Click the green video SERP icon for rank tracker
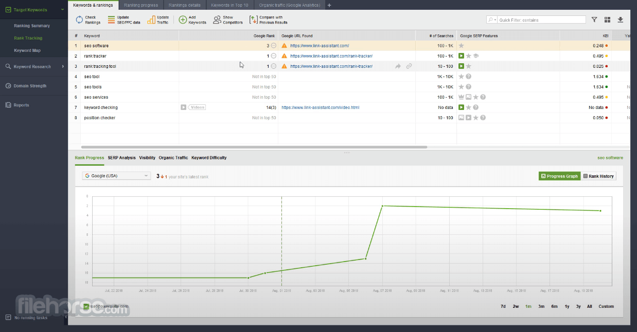The width and height of the screenshot is (637, 332). coord(462,56)
